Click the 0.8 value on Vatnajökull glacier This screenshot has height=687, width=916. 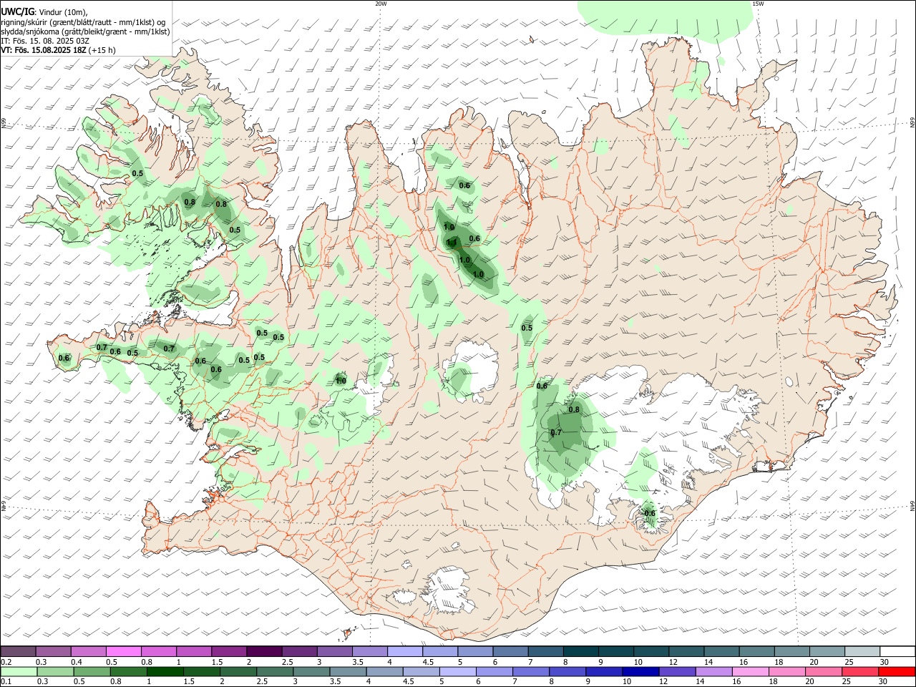(x=574, y=410)
